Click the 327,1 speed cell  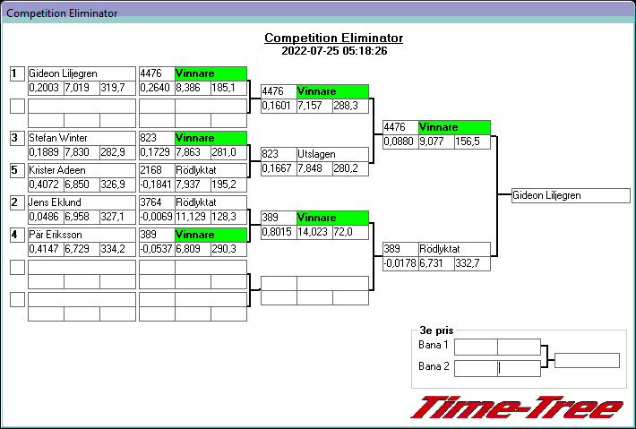[118, 217]
